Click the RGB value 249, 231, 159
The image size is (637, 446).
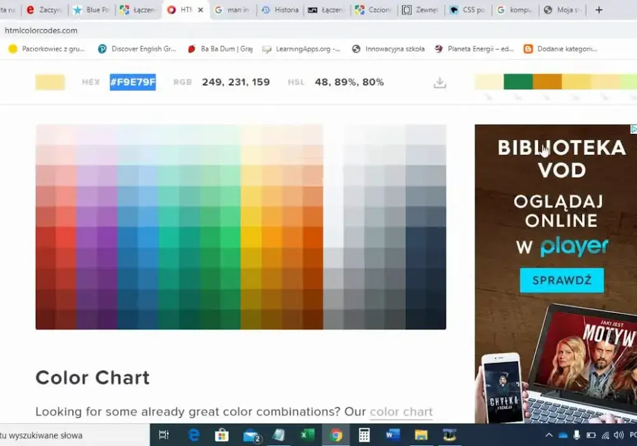(x=236, y=82)
